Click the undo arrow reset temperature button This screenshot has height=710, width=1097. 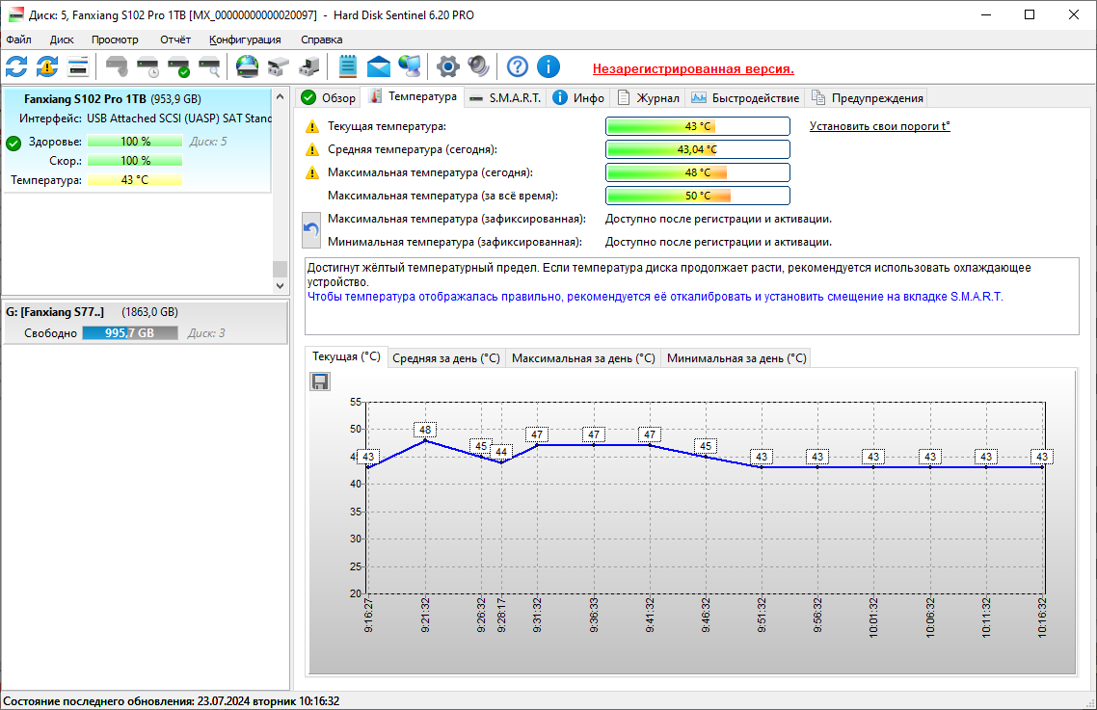click(x=311, y=229)
